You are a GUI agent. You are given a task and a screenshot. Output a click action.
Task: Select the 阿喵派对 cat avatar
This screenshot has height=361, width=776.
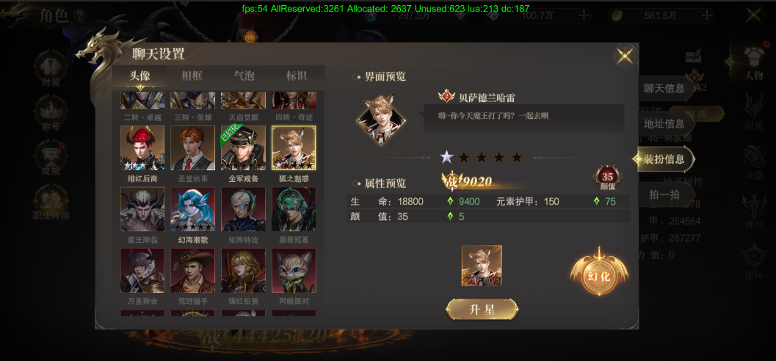[x=294, y=271]
